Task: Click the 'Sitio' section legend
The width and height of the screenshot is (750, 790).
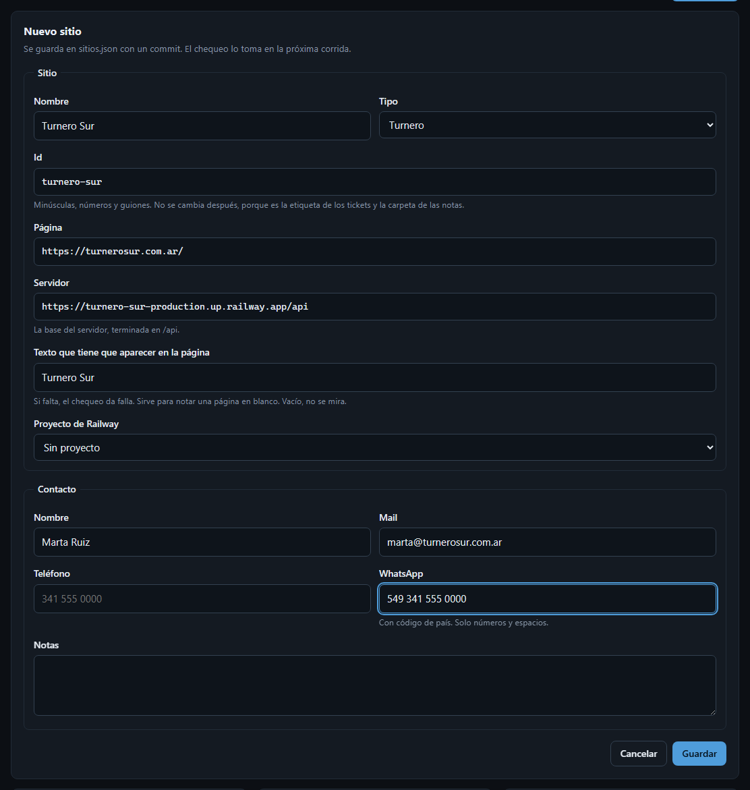Action: (x=47, y=73)
